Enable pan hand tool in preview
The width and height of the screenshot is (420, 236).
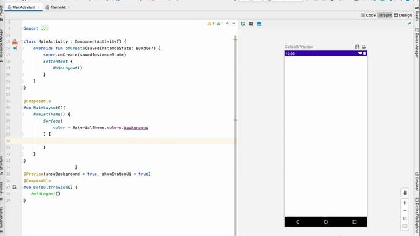[405, 193]
